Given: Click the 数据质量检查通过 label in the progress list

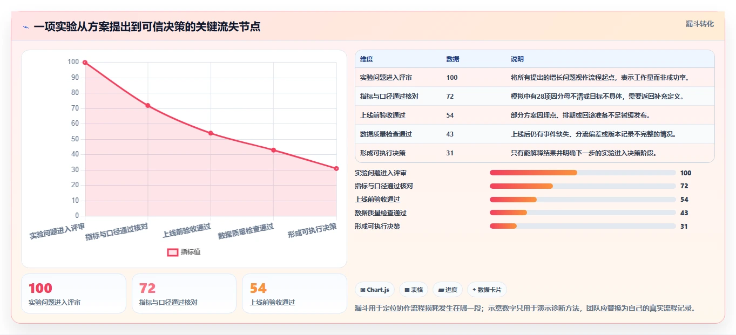Looking at the screenshot, I should click(x=381, y=213).
